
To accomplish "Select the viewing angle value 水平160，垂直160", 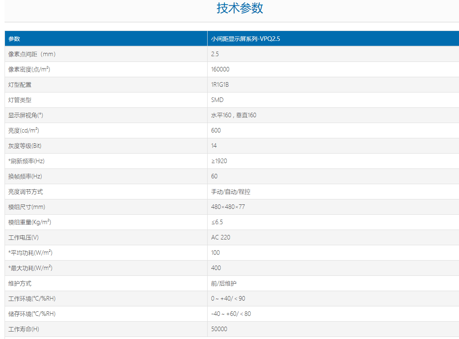I will (234, 115).
